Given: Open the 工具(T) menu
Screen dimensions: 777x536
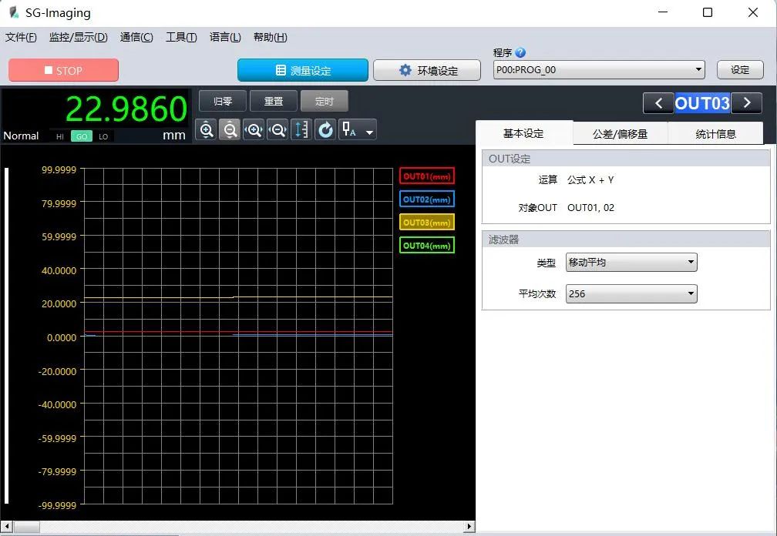Looking at the screenshot, I should click(x=181, y=37).
